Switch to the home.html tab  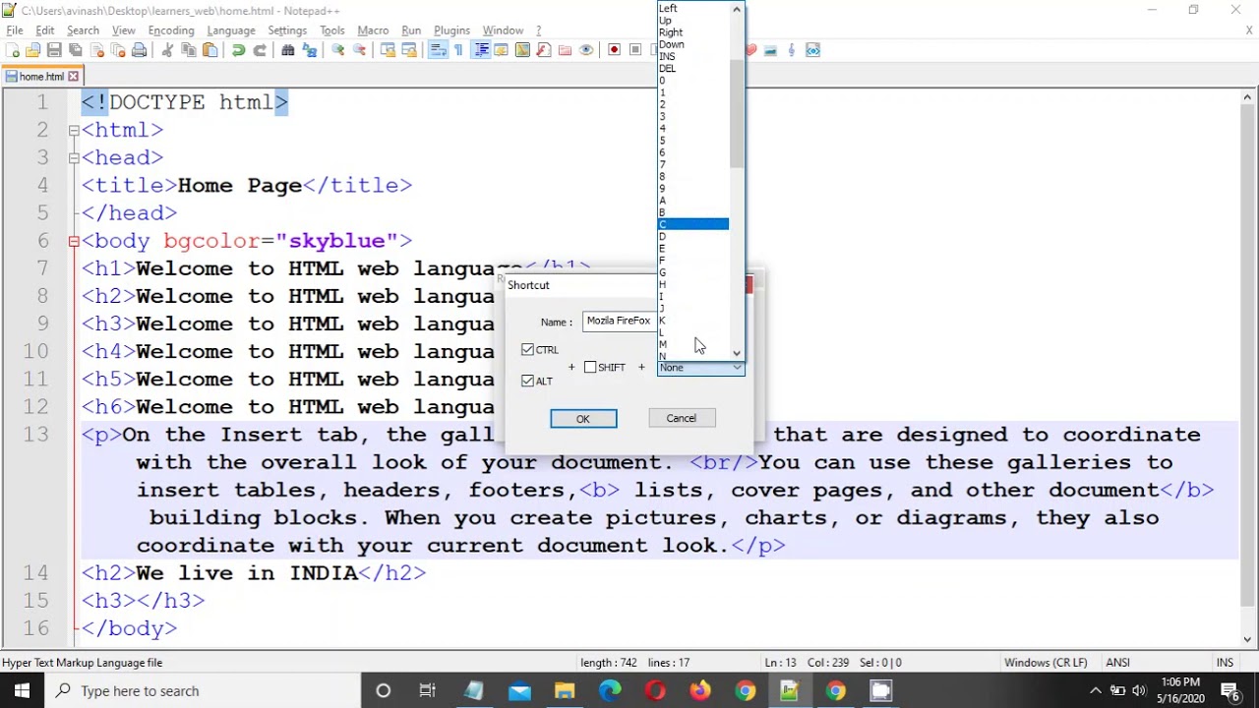[41, 76]
